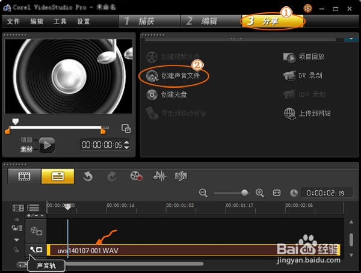Click the undo arrow

[x=88, y=177]
